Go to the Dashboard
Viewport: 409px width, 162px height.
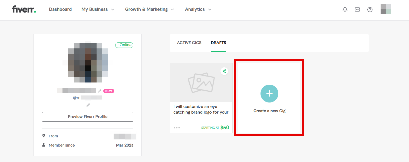pyautogui.click(x=60, y=9)
